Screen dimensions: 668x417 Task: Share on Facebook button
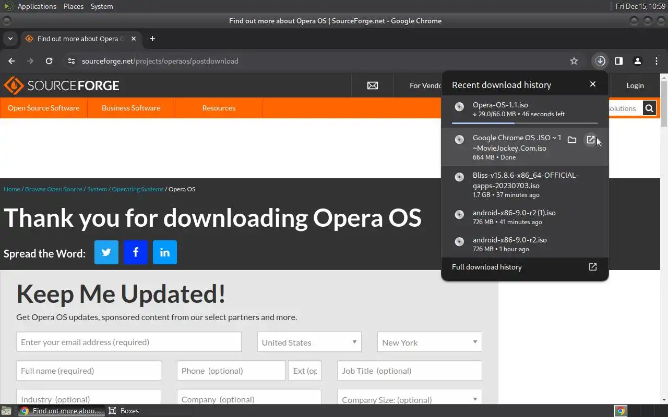pos(136,252)
